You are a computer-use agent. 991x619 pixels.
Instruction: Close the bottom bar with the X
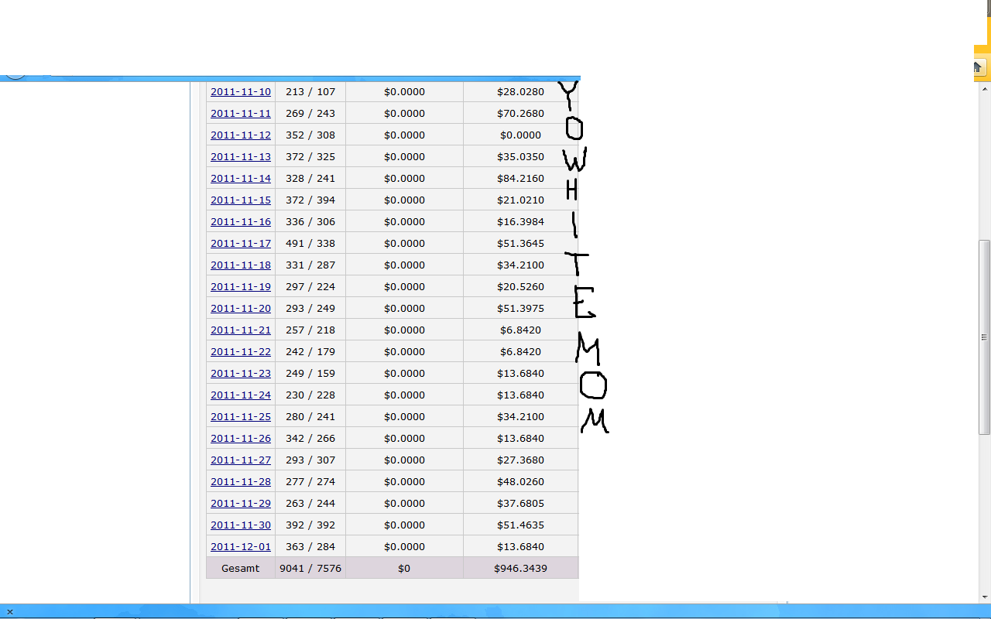pyautogui.click(x=10, y=611)
